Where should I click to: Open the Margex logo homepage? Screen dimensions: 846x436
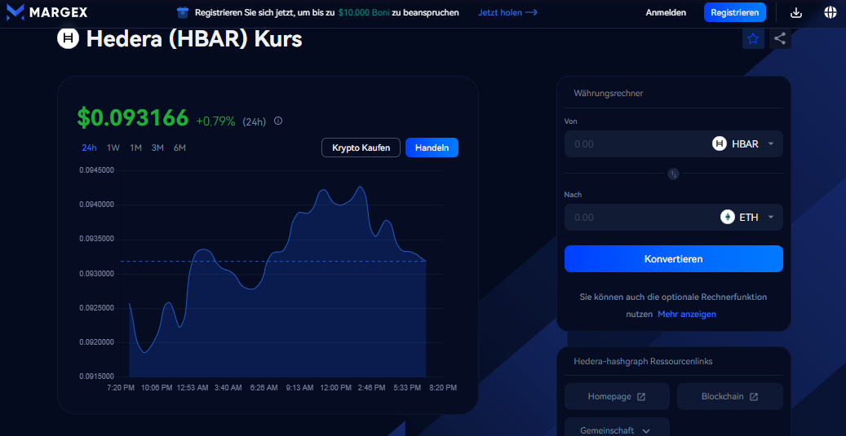[47, 12]
